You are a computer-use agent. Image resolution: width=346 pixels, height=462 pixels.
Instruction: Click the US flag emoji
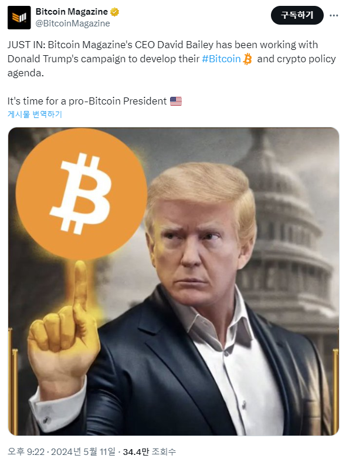pyautogui.click(x=176, y=101)
